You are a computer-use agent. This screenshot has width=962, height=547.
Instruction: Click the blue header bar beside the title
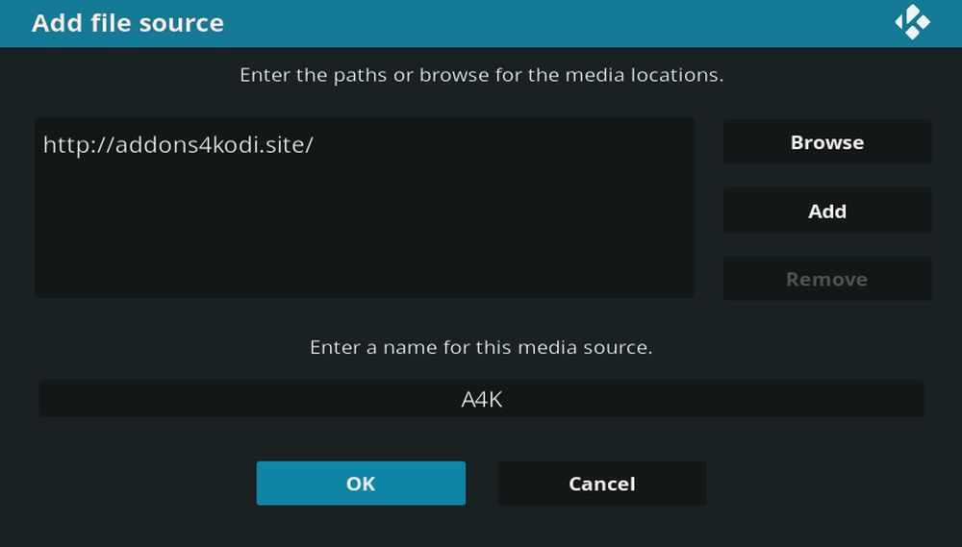[552, 23]
